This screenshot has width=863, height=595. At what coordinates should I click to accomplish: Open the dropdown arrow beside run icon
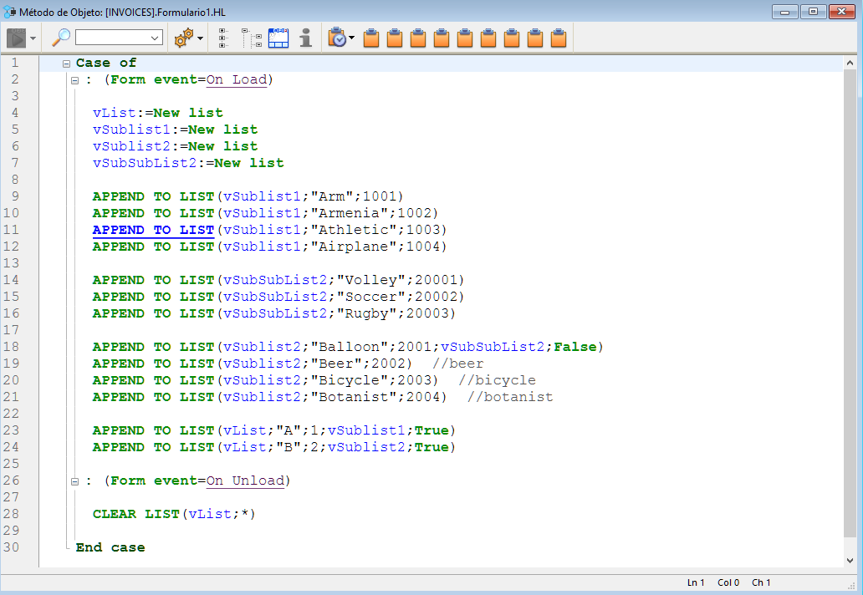33,38
